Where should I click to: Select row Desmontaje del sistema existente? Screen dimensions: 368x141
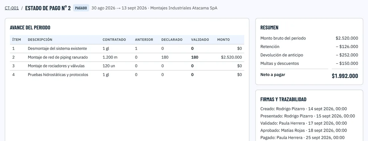coord(127,49)
